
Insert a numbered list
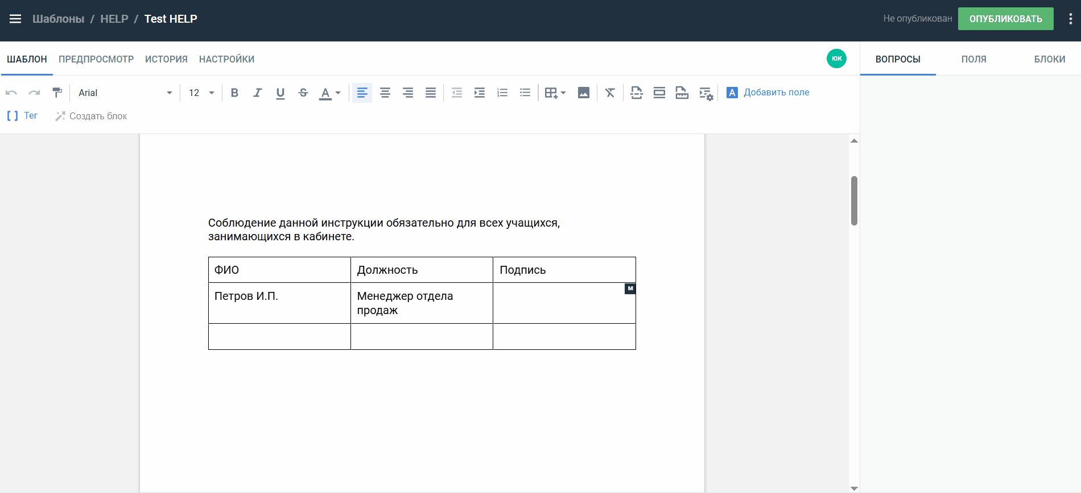(502, 93)
